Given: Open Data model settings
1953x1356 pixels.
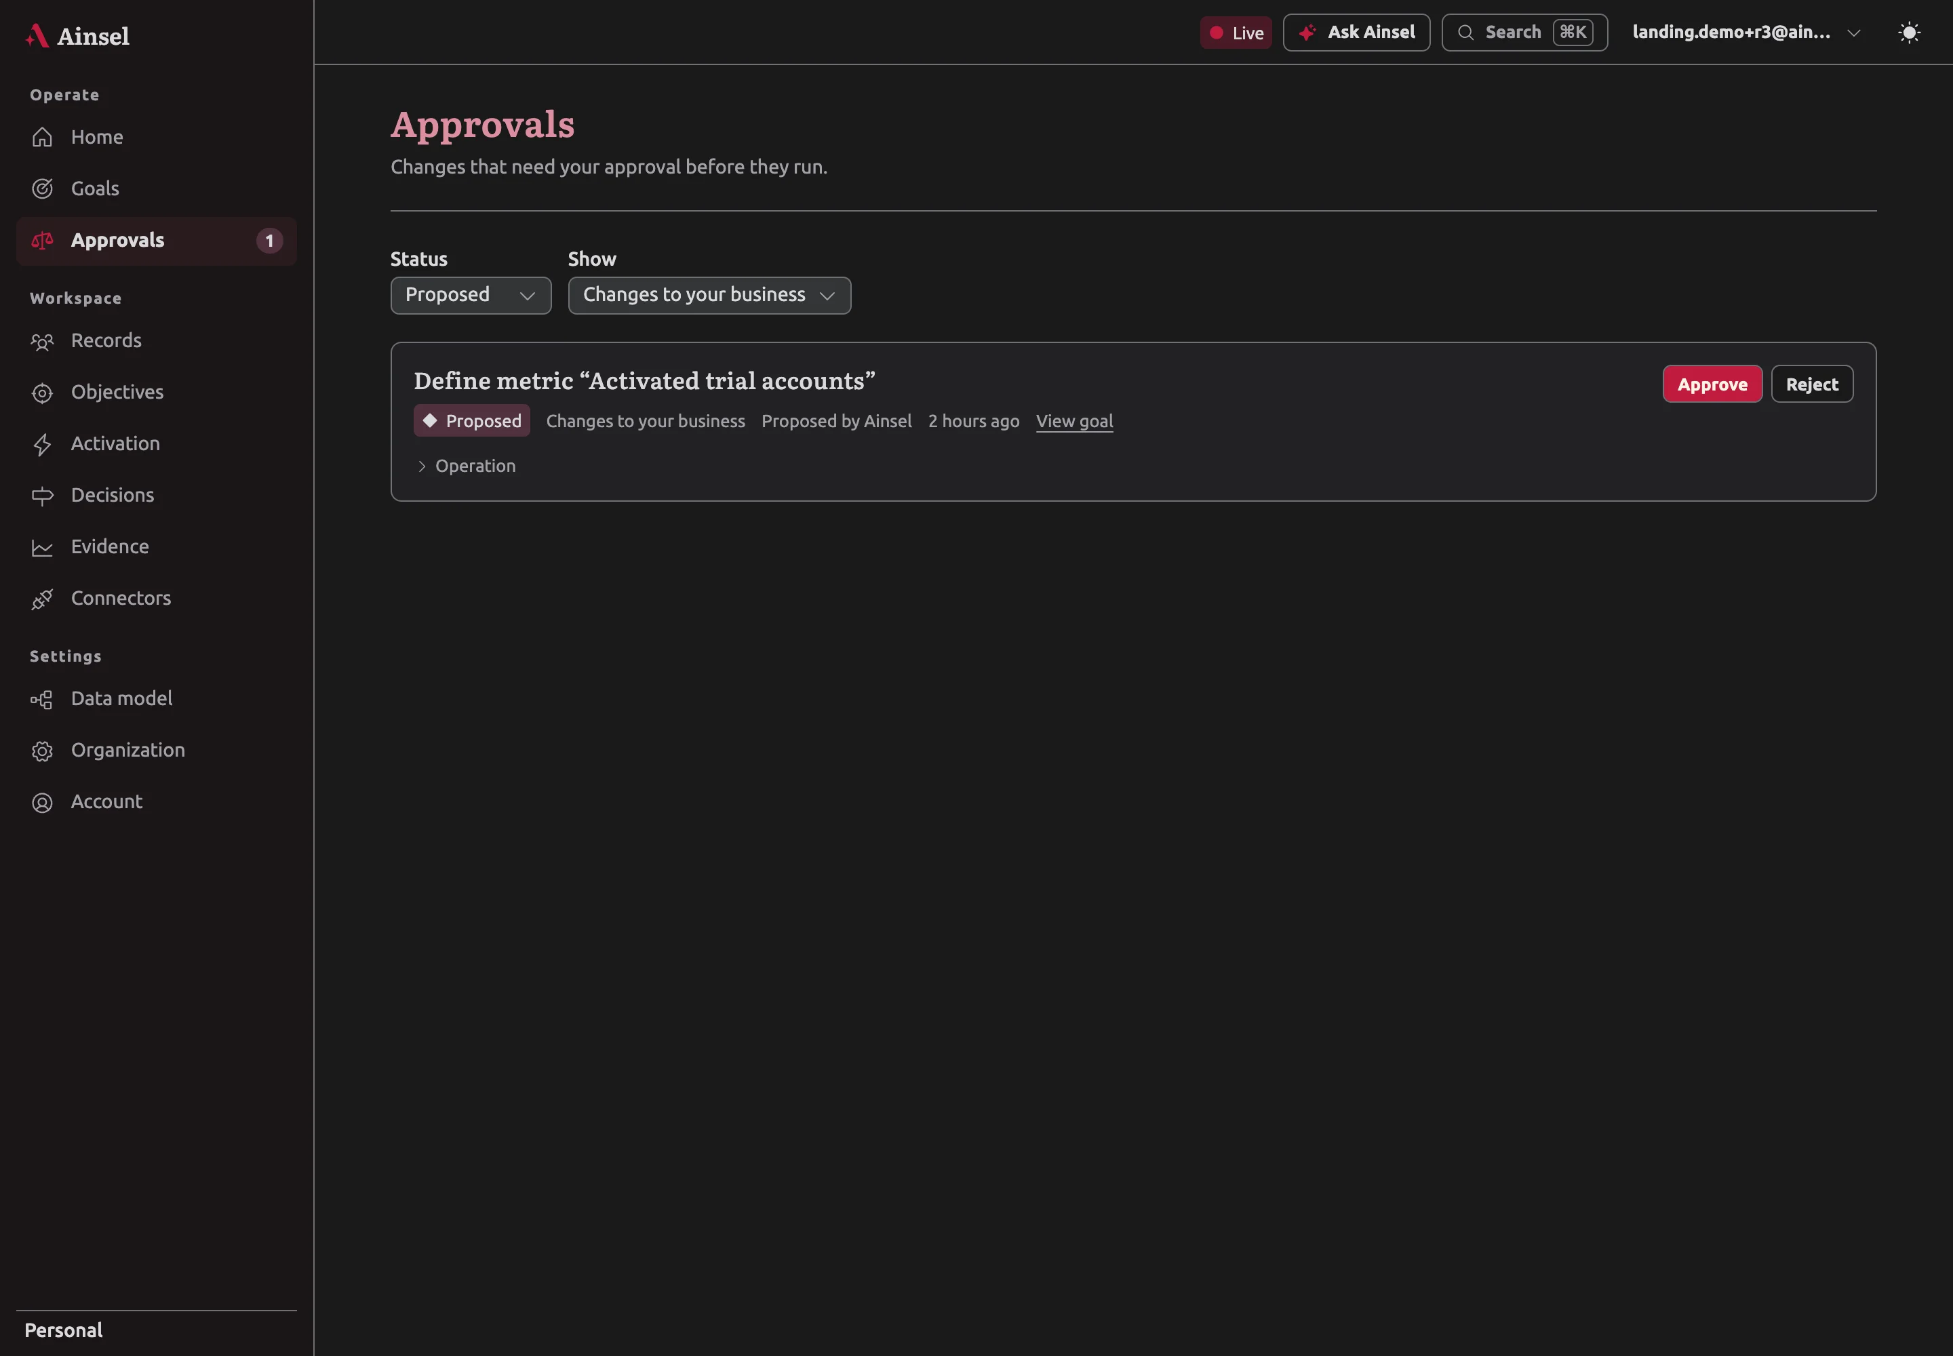Looking at the screenshot, I should 157,698.
